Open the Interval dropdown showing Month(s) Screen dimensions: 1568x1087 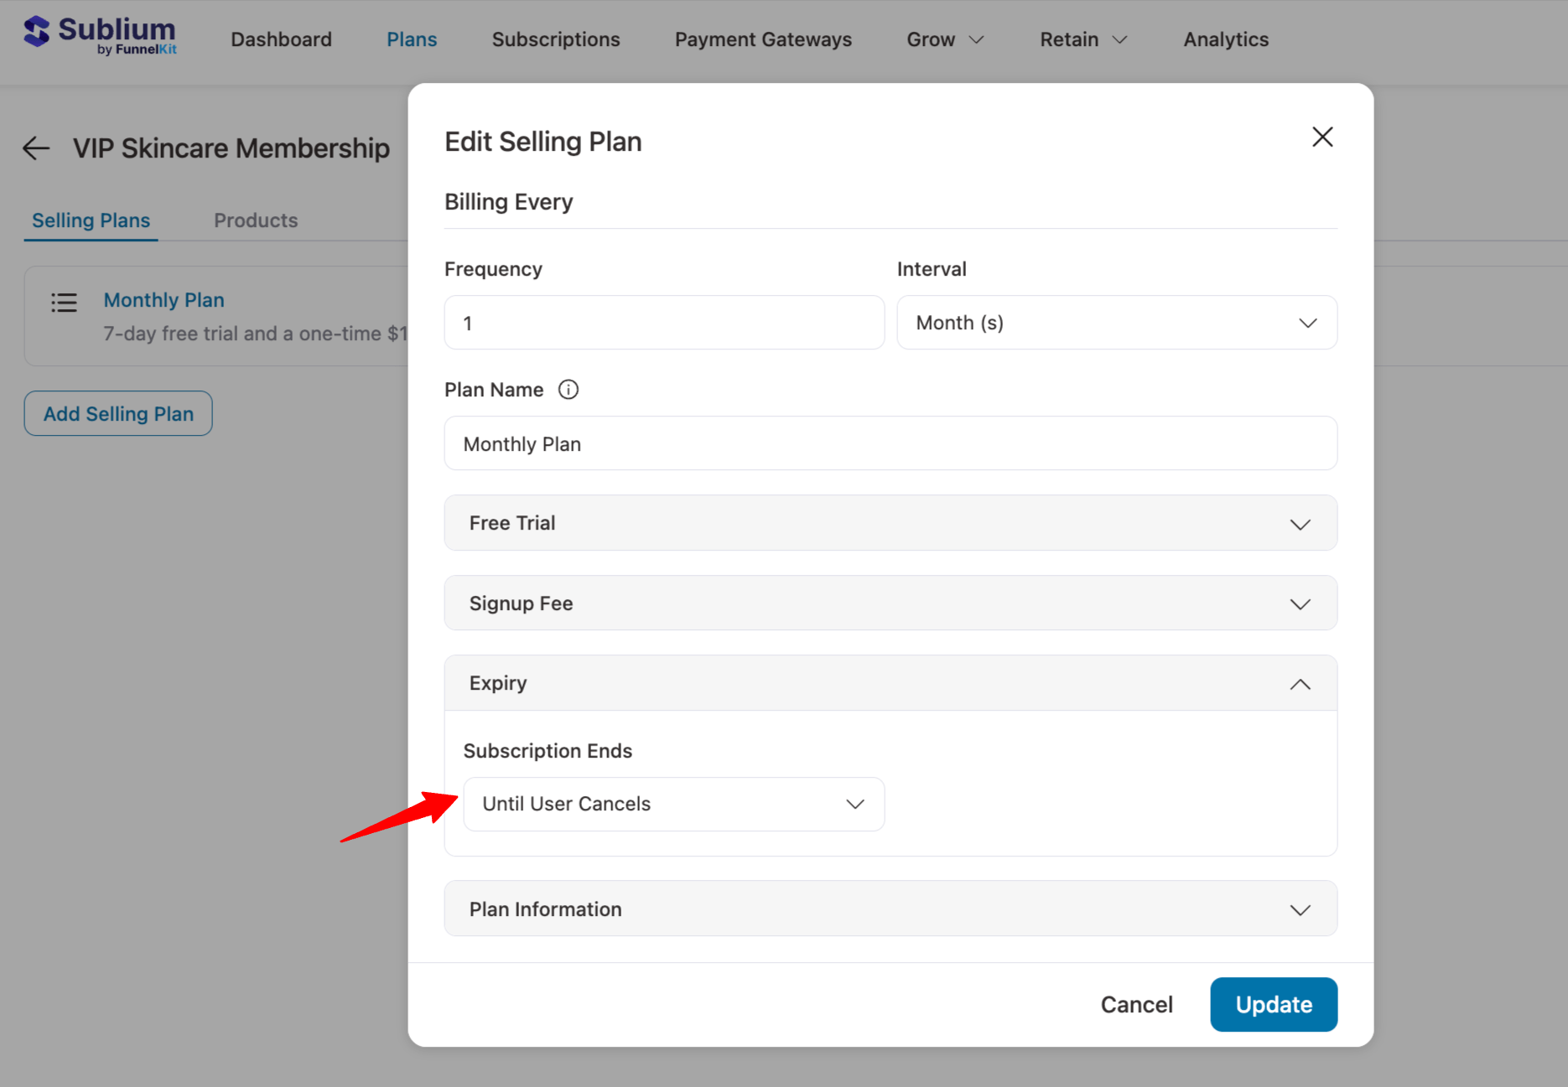(1116, 322)
